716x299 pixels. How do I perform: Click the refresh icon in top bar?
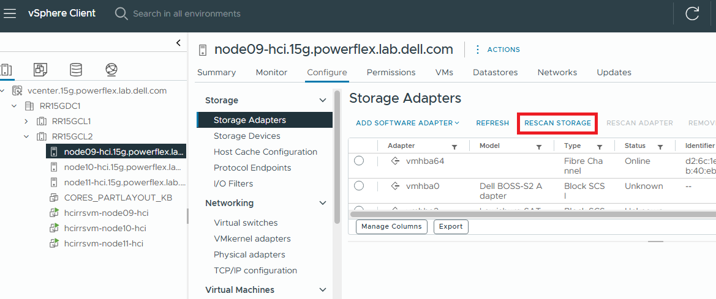point(692,13)
